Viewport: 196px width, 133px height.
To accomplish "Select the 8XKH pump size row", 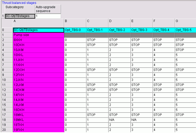I will point(39,40).
